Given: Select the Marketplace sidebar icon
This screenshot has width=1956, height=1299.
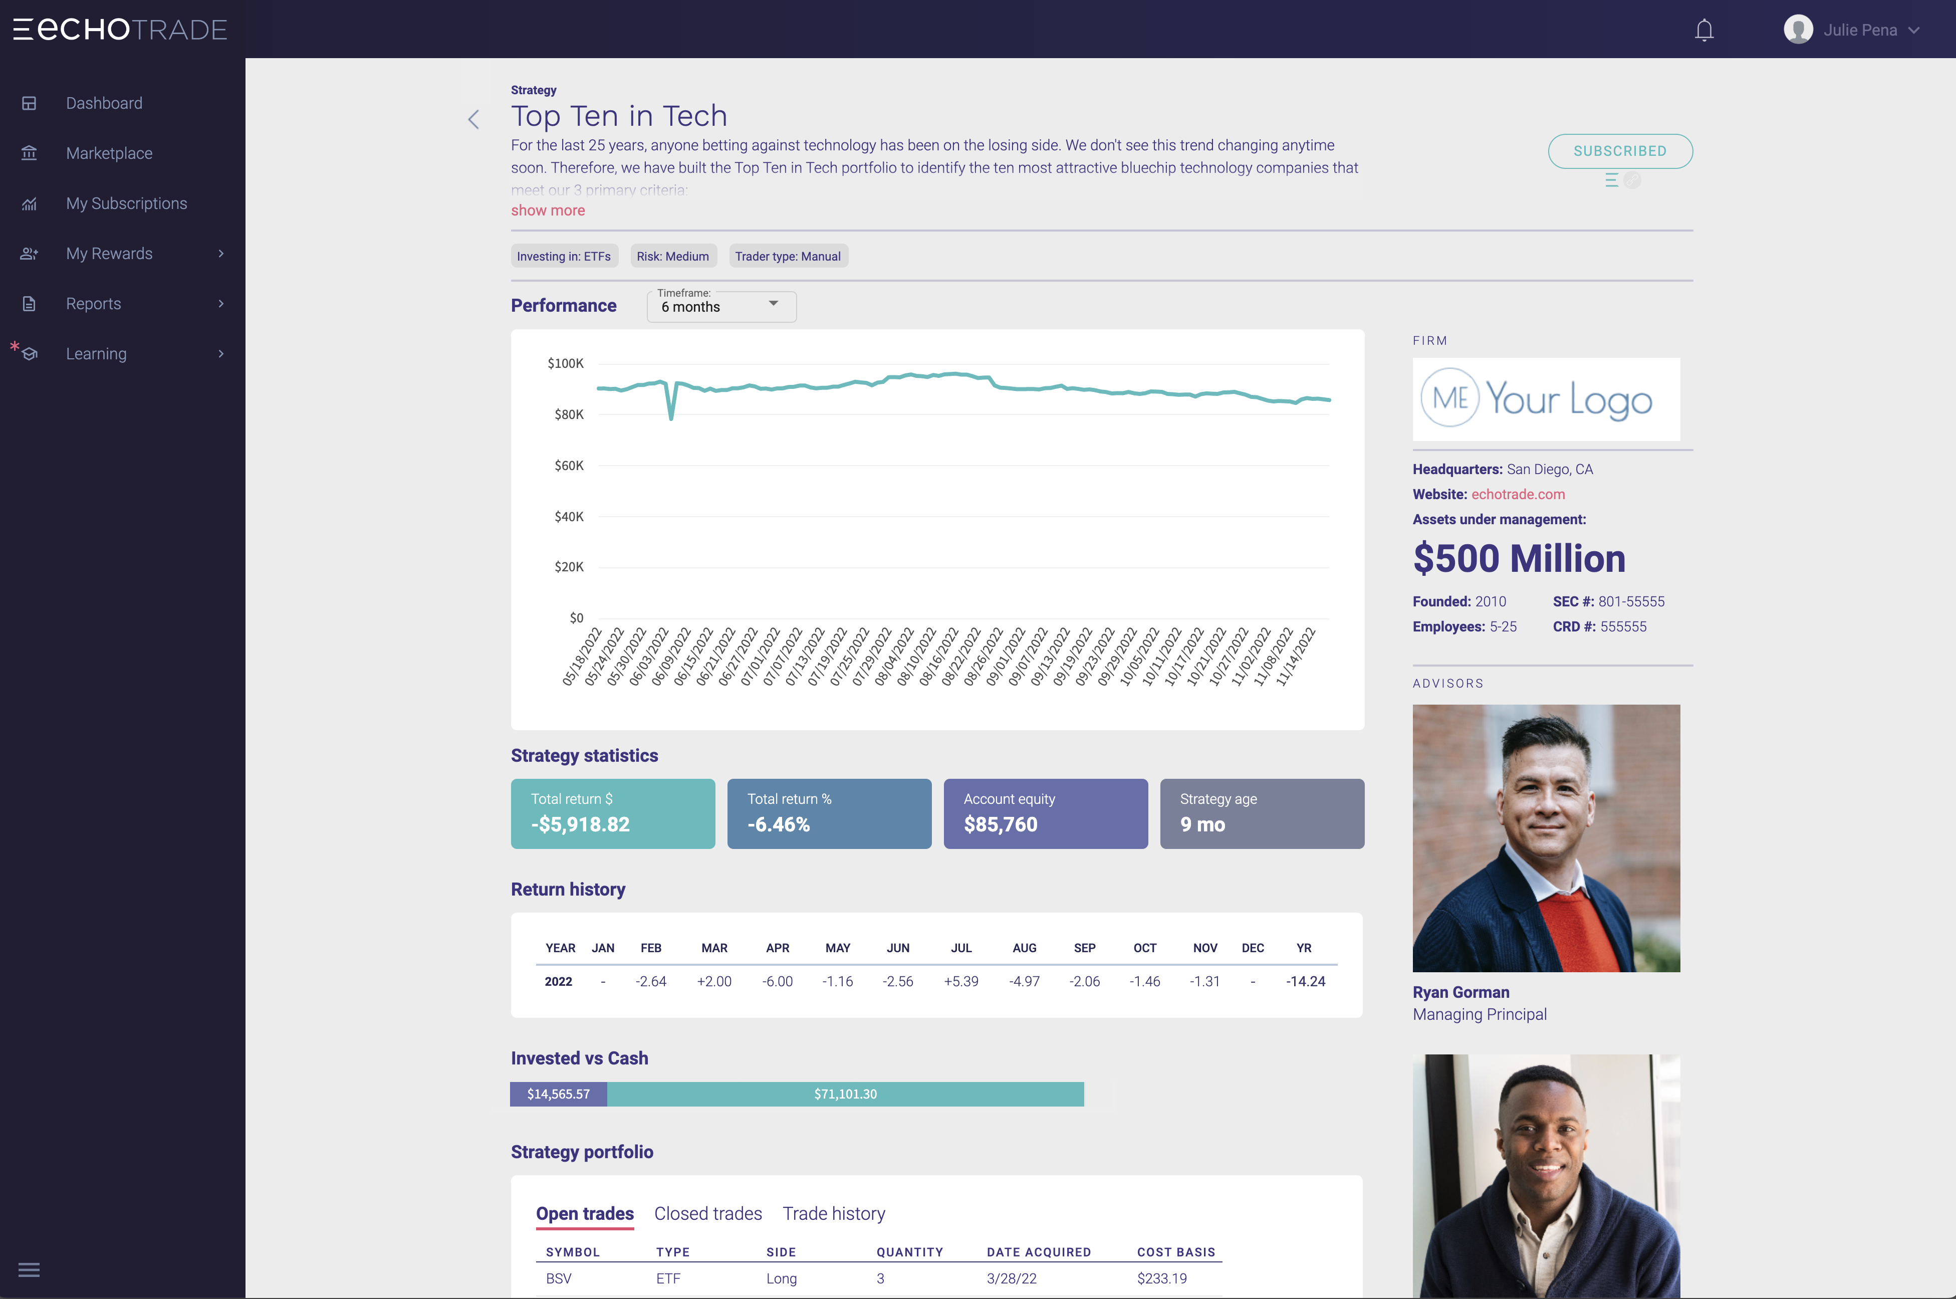Looking at the screenshot, I should click(30, 153).
